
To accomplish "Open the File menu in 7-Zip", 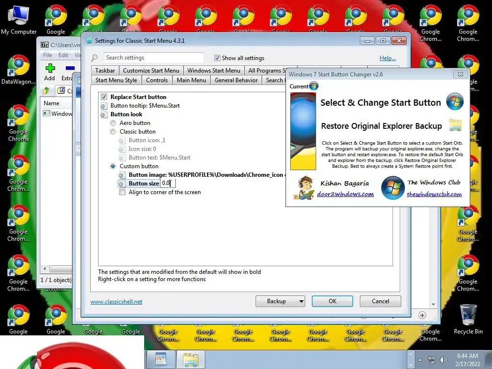I will 48,55.
